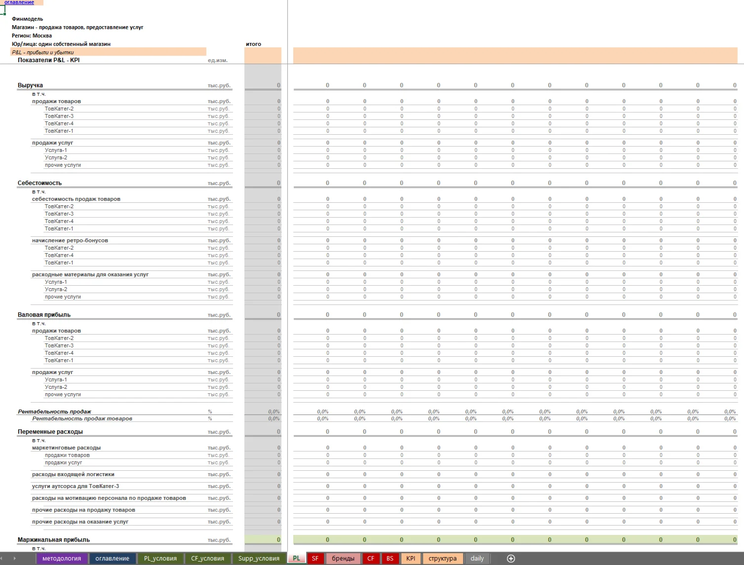This screenshot has width=744, height=565.
Task: Select the расходы на мотивацию персонала cell
Action: (x=109, y=498)
